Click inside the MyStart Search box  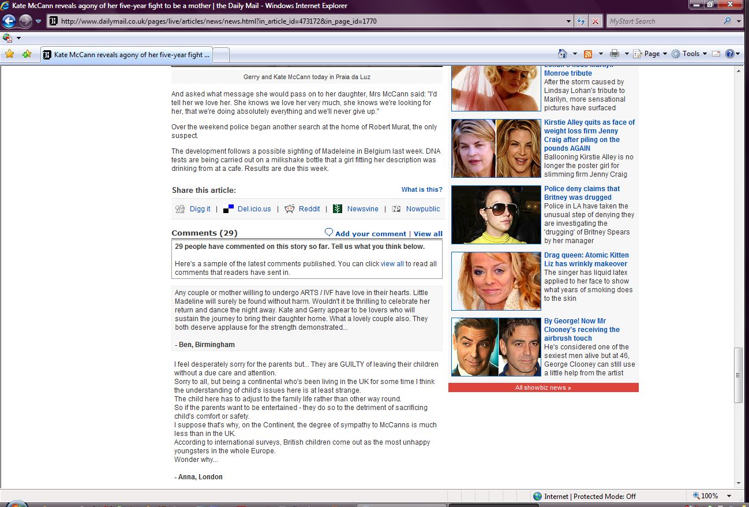tap(662, 21)
